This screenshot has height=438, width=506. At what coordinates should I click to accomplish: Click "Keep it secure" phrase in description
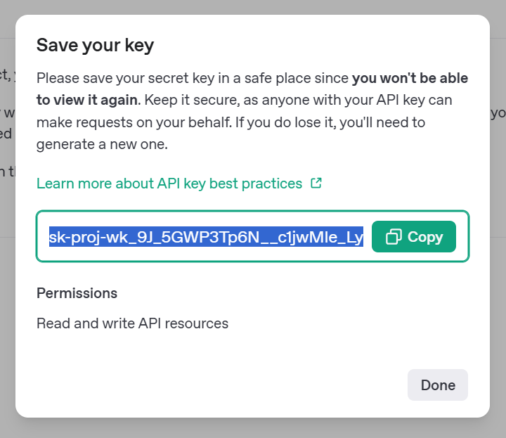[x=192, y=100]
